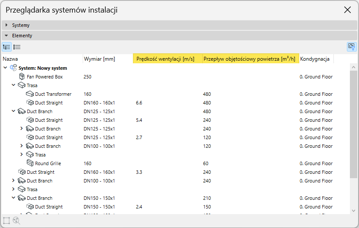Screen dimensions: 359x228
Task: Click the 3.3 ventilation speed value
Action: tap(139, 172)
